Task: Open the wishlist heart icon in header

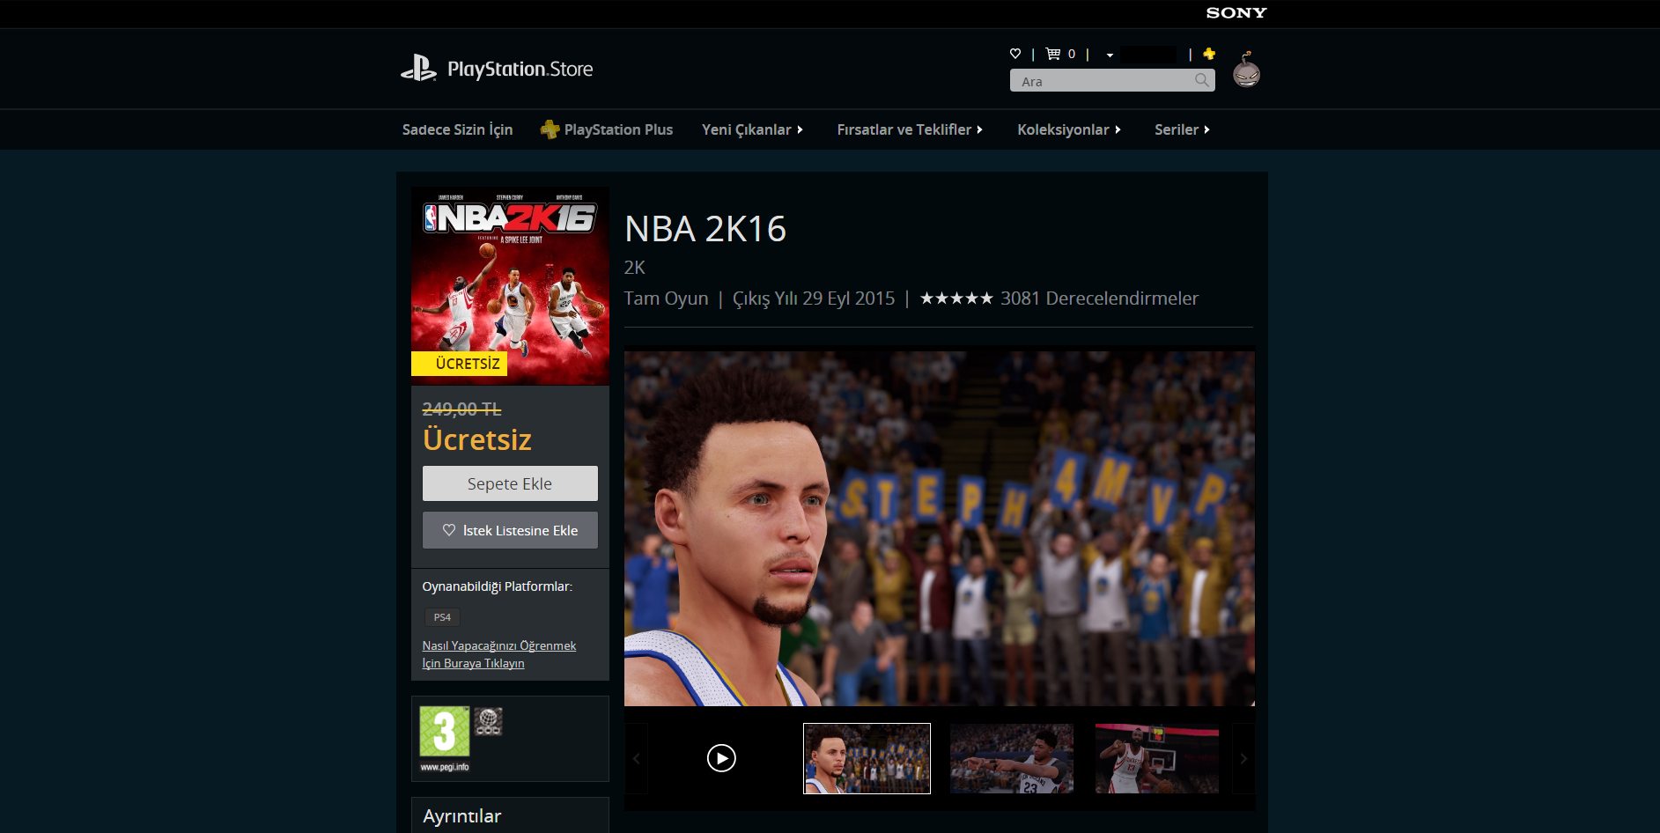Action: tap(1015, 54)
